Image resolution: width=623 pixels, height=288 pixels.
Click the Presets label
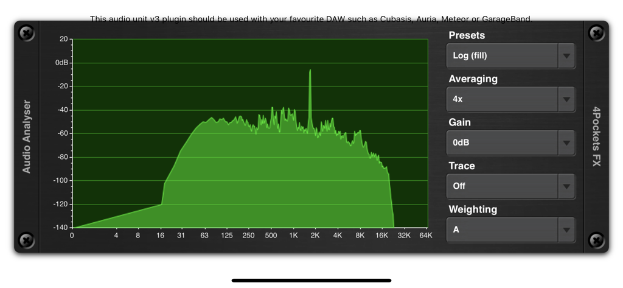467,35
